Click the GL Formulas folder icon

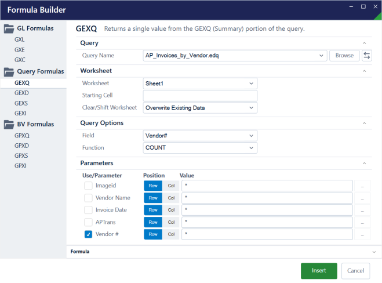point(10,28)
